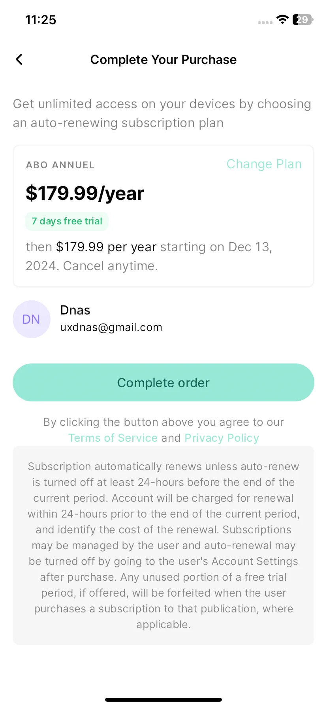Open the Privacy Policy link
This screenshot has width=327, height=708.
pyautogui.click(x=222, y=438)
